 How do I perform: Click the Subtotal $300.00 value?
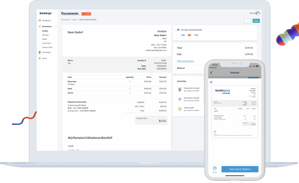pyautogui.click(x=163, y=102)
